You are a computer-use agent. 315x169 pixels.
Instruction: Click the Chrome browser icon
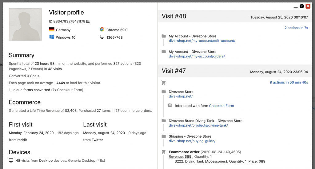(x=102, y=29)
